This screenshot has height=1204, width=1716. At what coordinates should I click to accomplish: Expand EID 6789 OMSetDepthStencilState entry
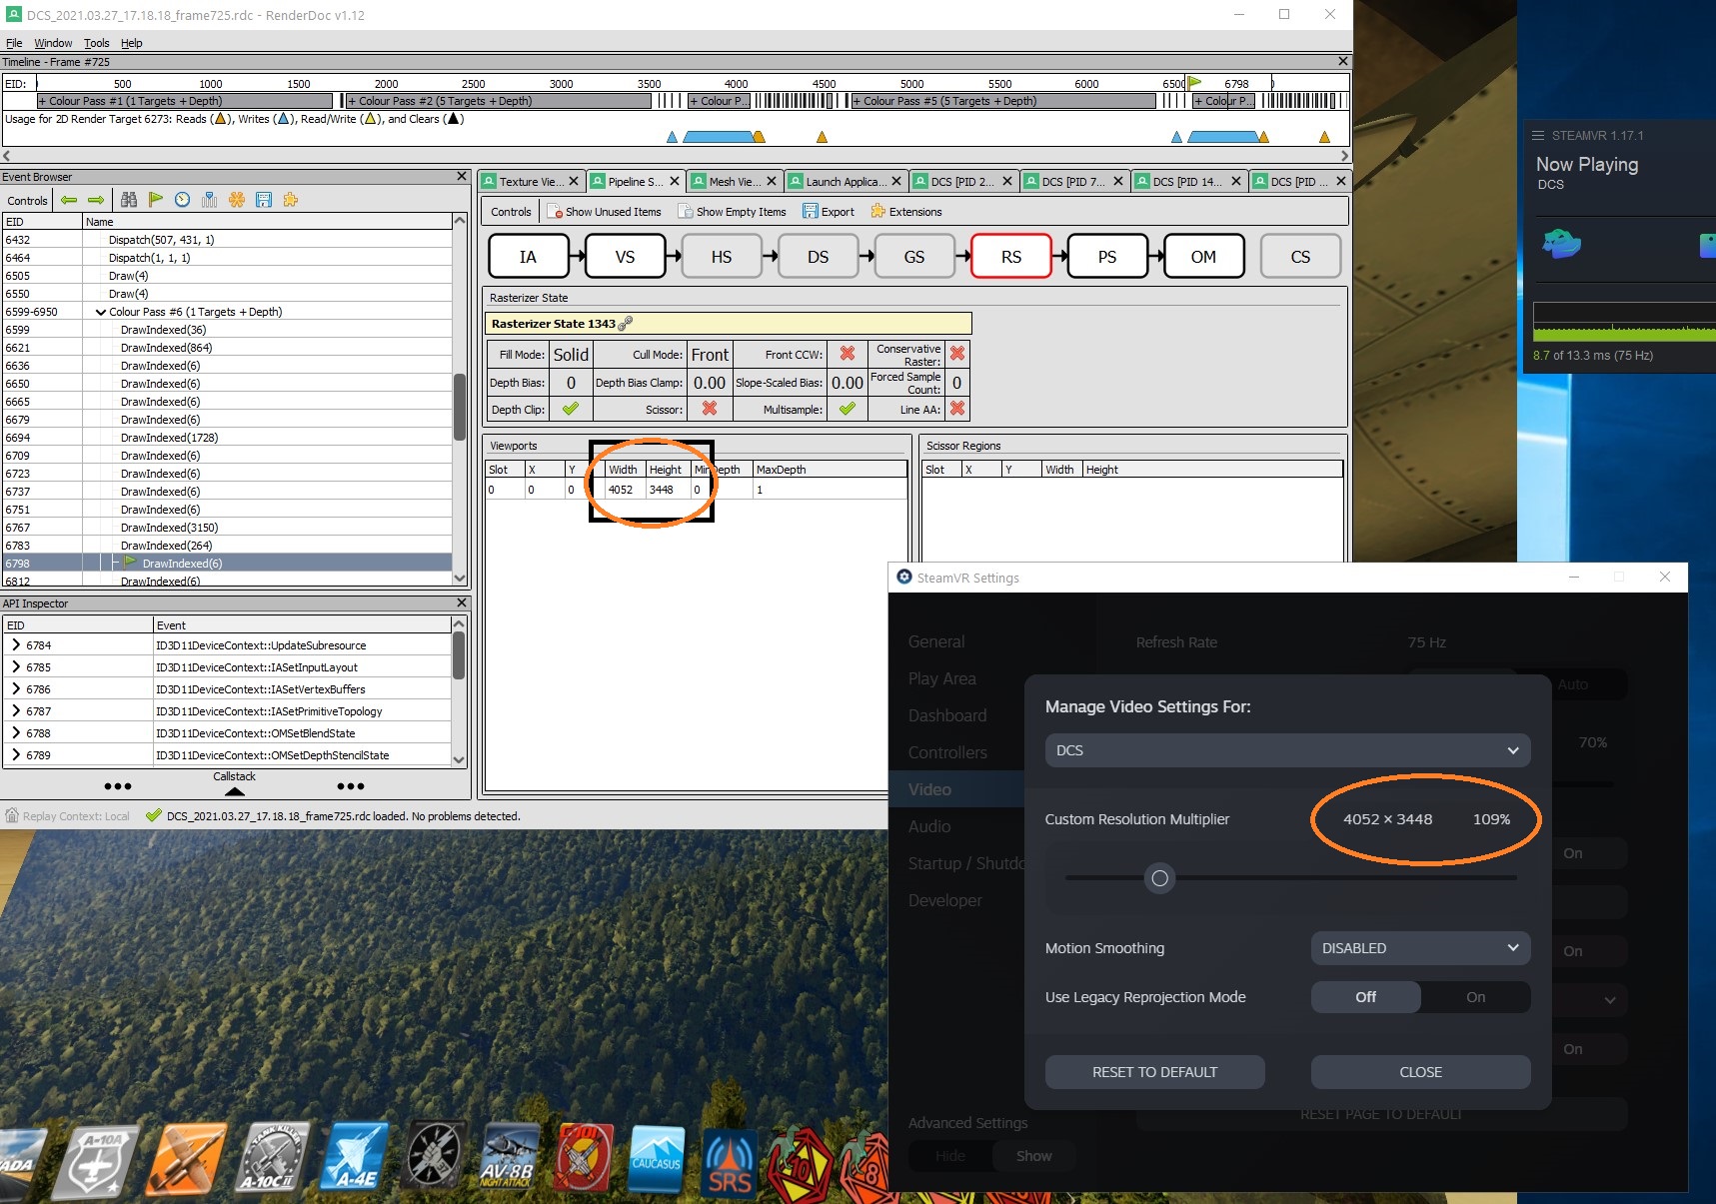[16, 755]
